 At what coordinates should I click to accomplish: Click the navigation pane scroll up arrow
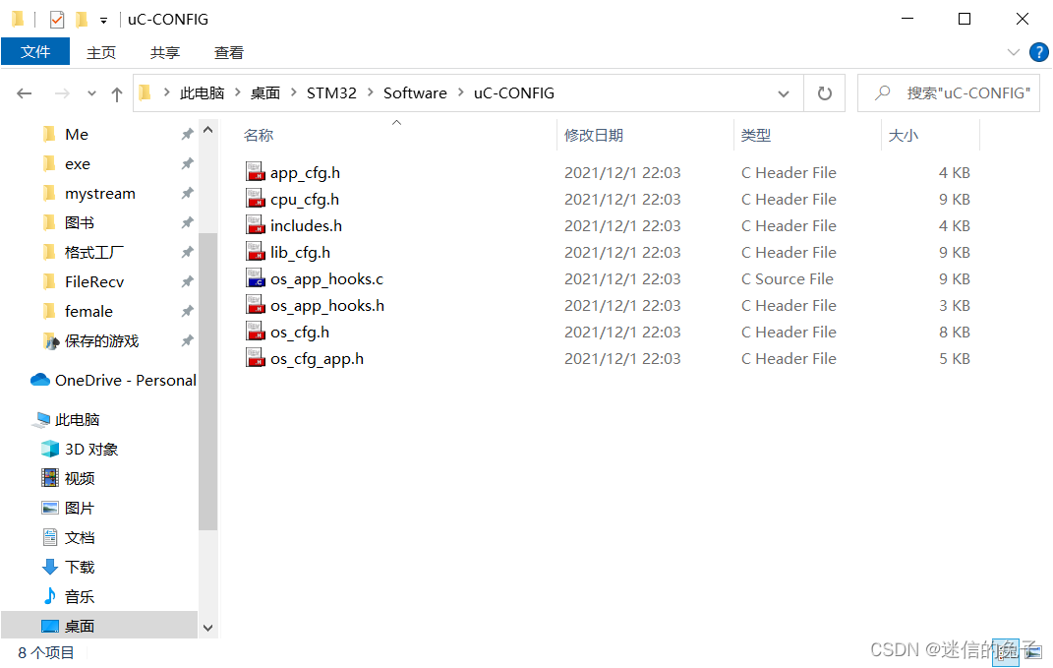pyautogui.click(x=208, y=130)
